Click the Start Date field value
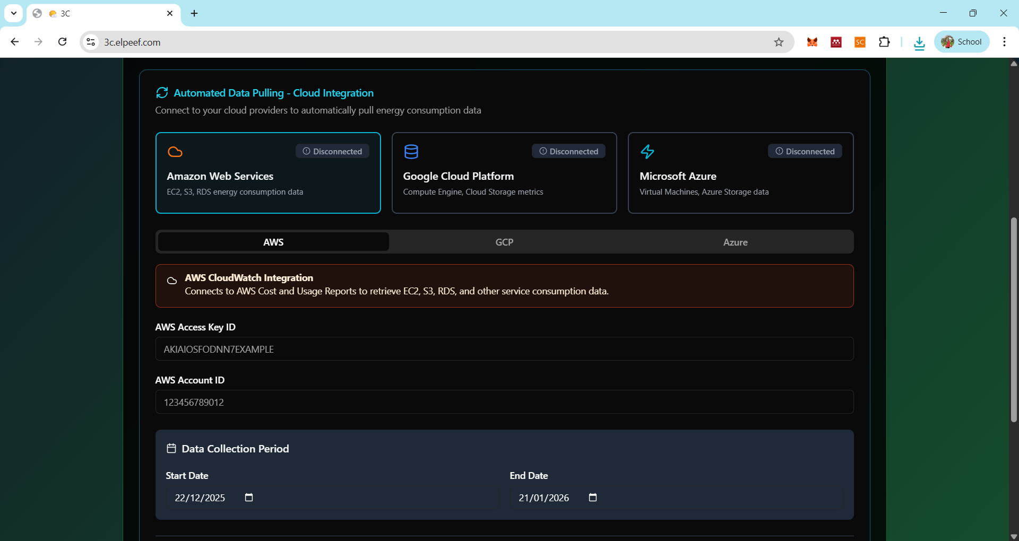Image resolution: width=1019 pixels, height=541 pixels. 200,498
